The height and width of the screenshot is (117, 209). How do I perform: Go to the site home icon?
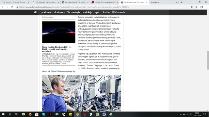(35, 12)
